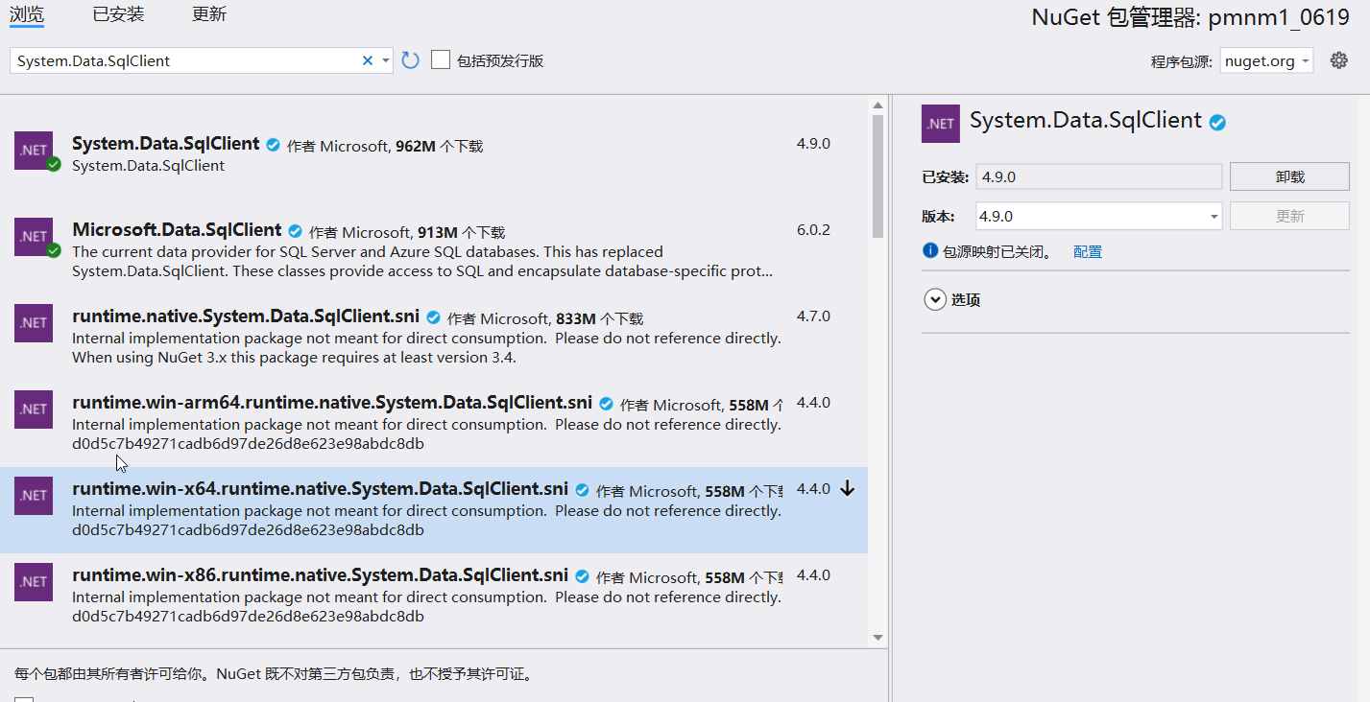Open the search box history dropdown arrow
This screenshot has width=1370, height=702.
[386, 60]
